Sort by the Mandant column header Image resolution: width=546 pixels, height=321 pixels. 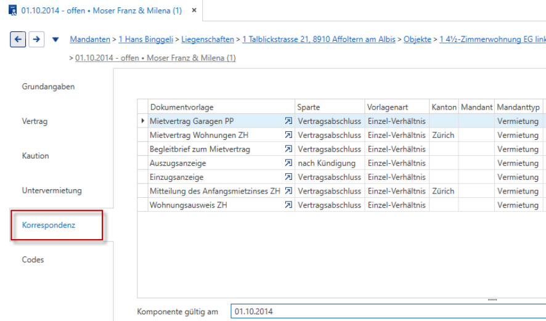[x=477, y=107]
